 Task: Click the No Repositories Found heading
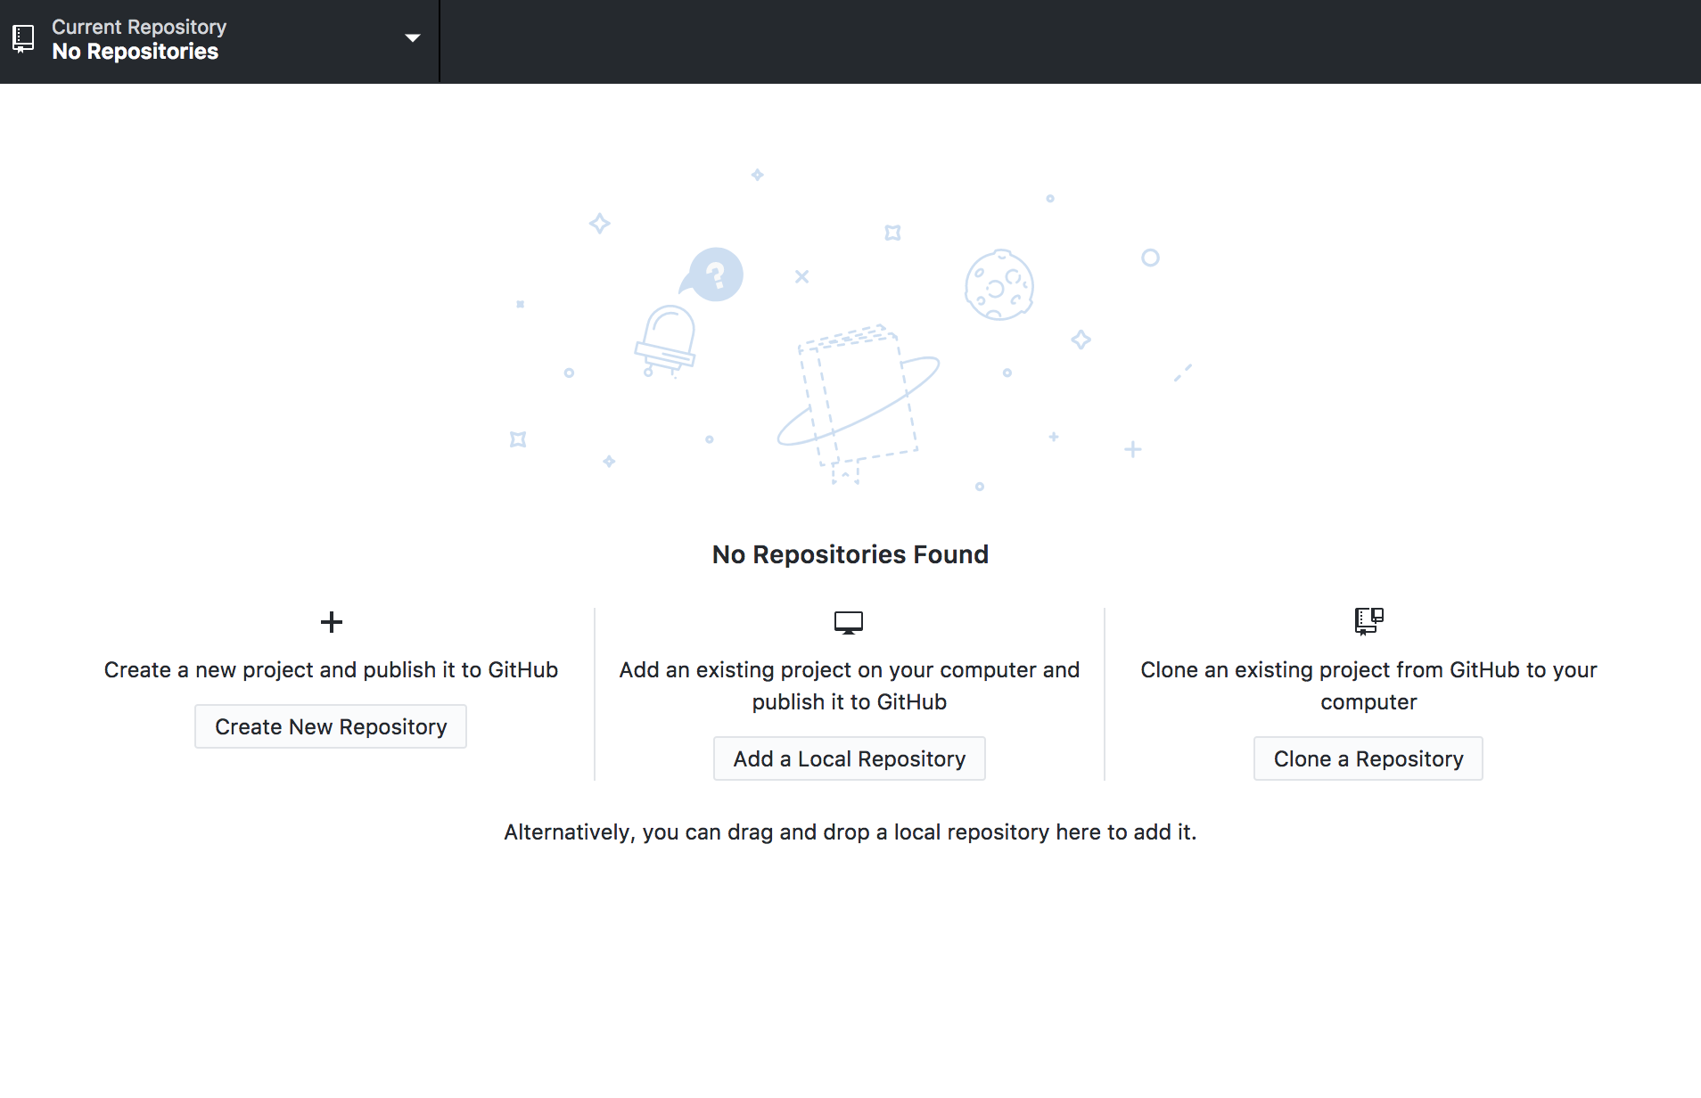pyautogui.click(x=849, y=553)
